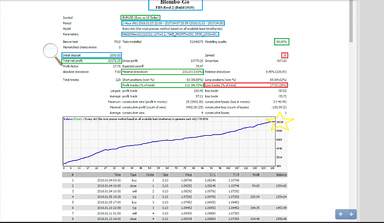384x223 pixels.
Task: Click the 'Relative drawdown' label
Action: [217, 72]
